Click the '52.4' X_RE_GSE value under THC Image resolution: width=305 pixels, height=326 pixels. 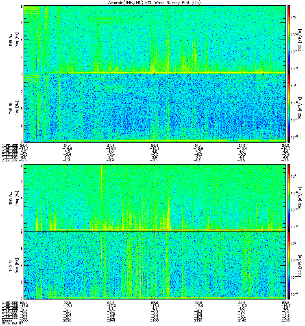coord(24,303)
